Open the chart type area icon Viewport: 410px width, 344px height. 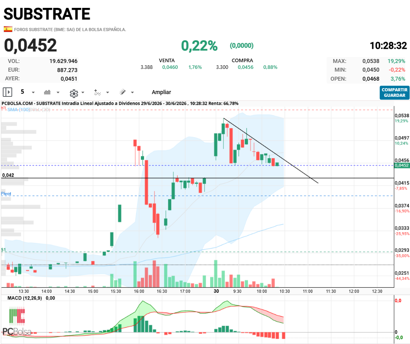click(47, 92)
